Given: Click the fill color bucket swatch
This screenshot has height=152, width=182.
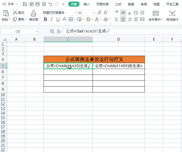Looking at the screenshot, I should pos(88,19).
